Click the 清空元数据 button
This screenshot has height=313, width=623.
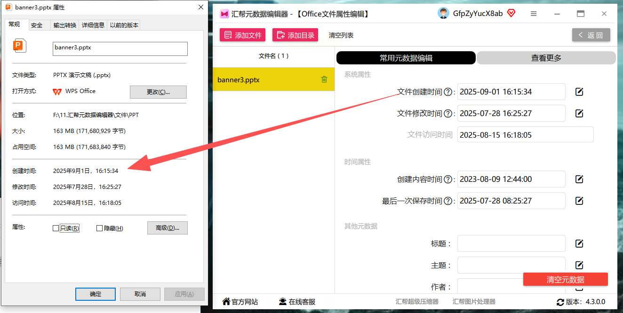pos(566,279)
